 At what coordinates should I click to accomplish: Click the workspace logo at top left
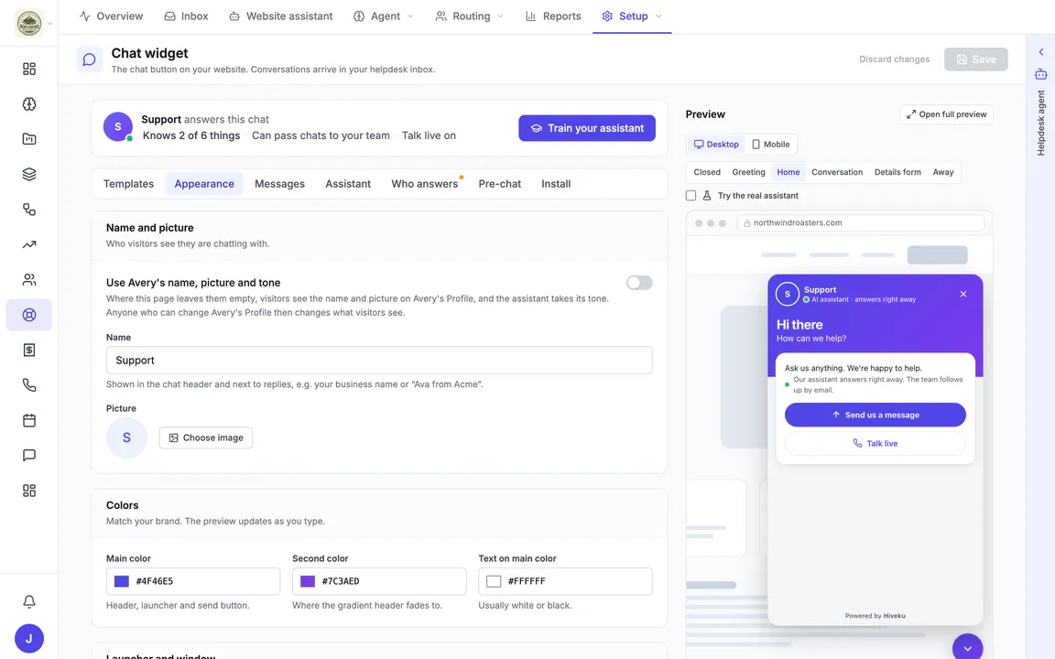[x=29, y=24]
